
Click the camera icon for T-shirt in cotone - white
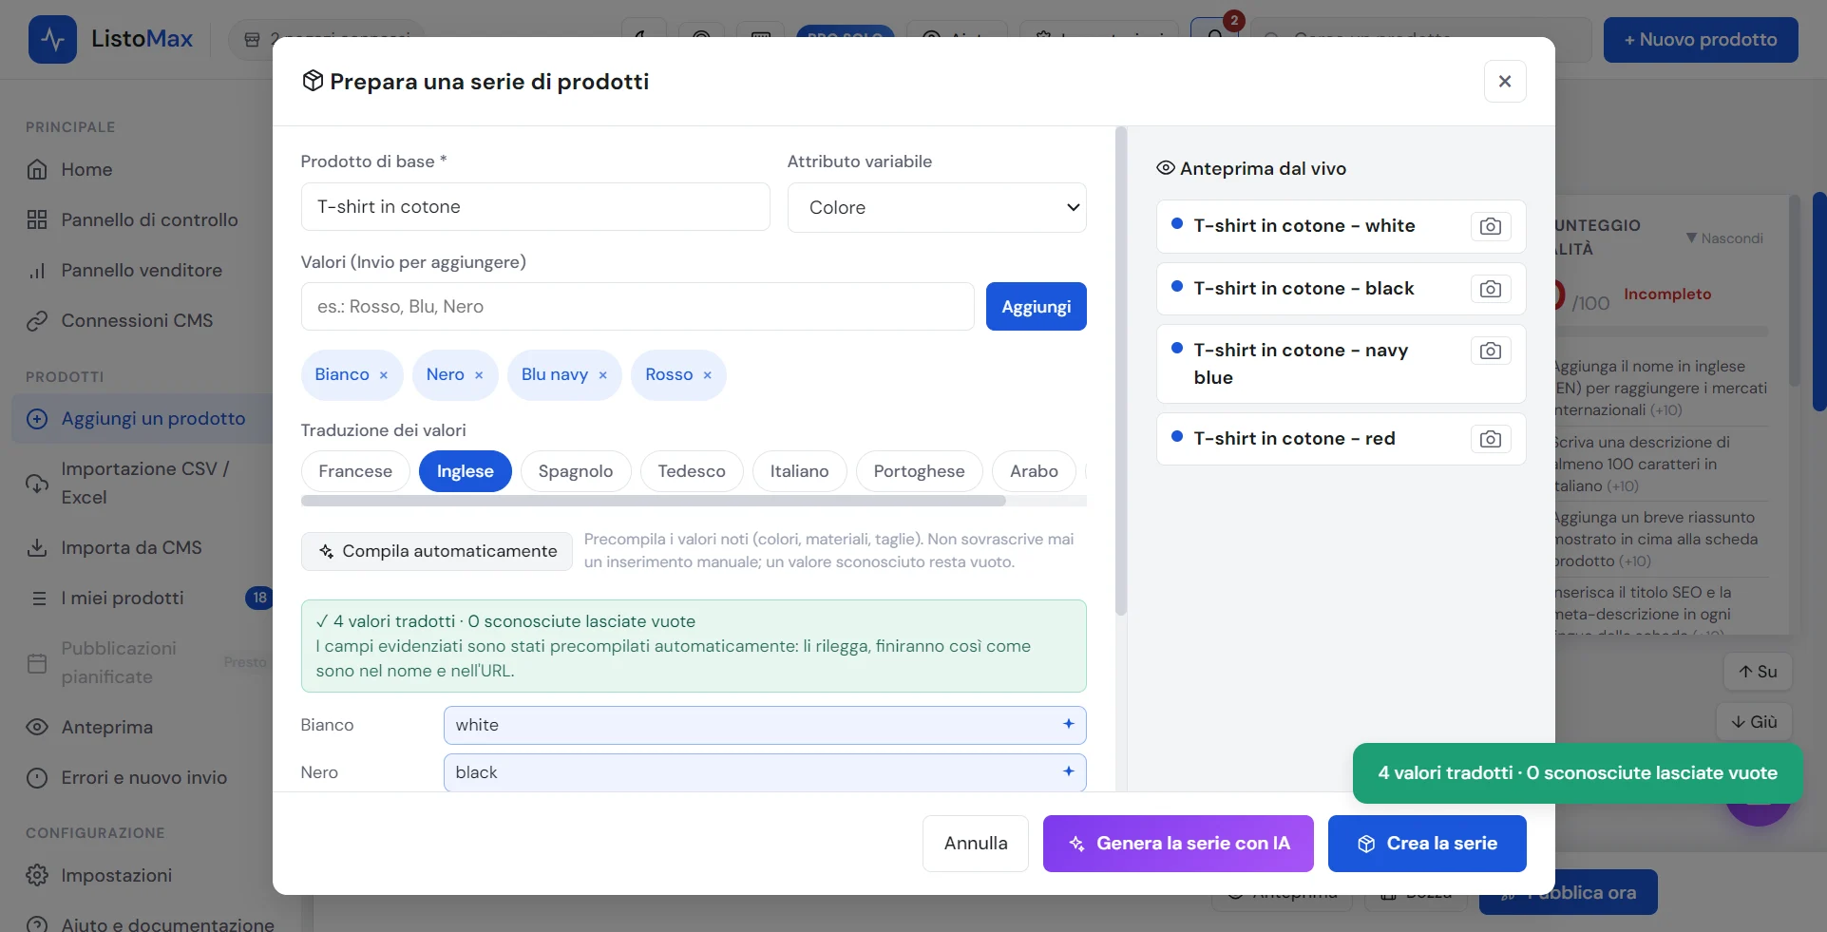(x=1490, y=226)
